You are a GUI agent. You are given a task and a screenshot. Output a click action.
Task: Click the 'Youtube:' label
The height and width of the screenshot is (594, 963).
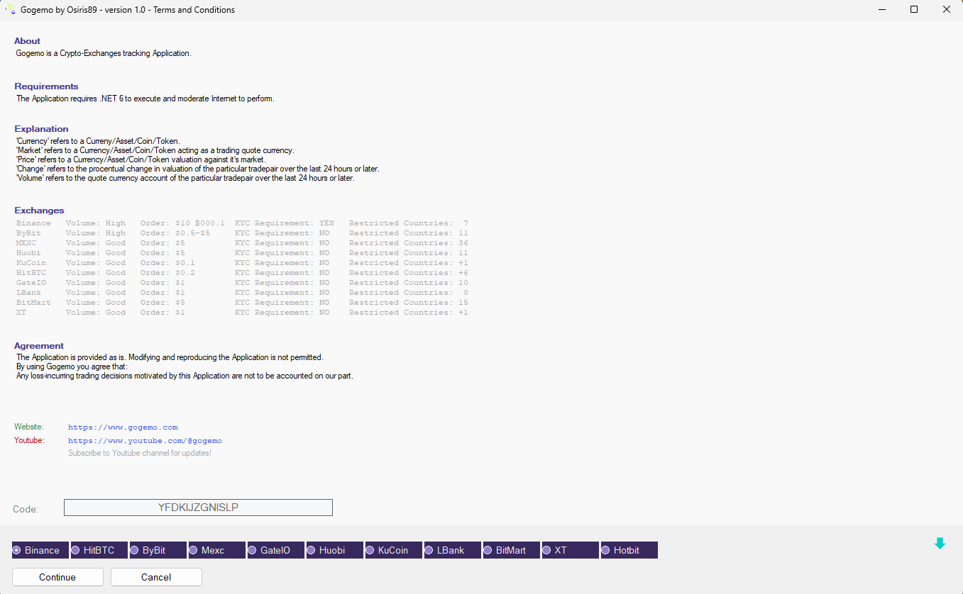29,440
